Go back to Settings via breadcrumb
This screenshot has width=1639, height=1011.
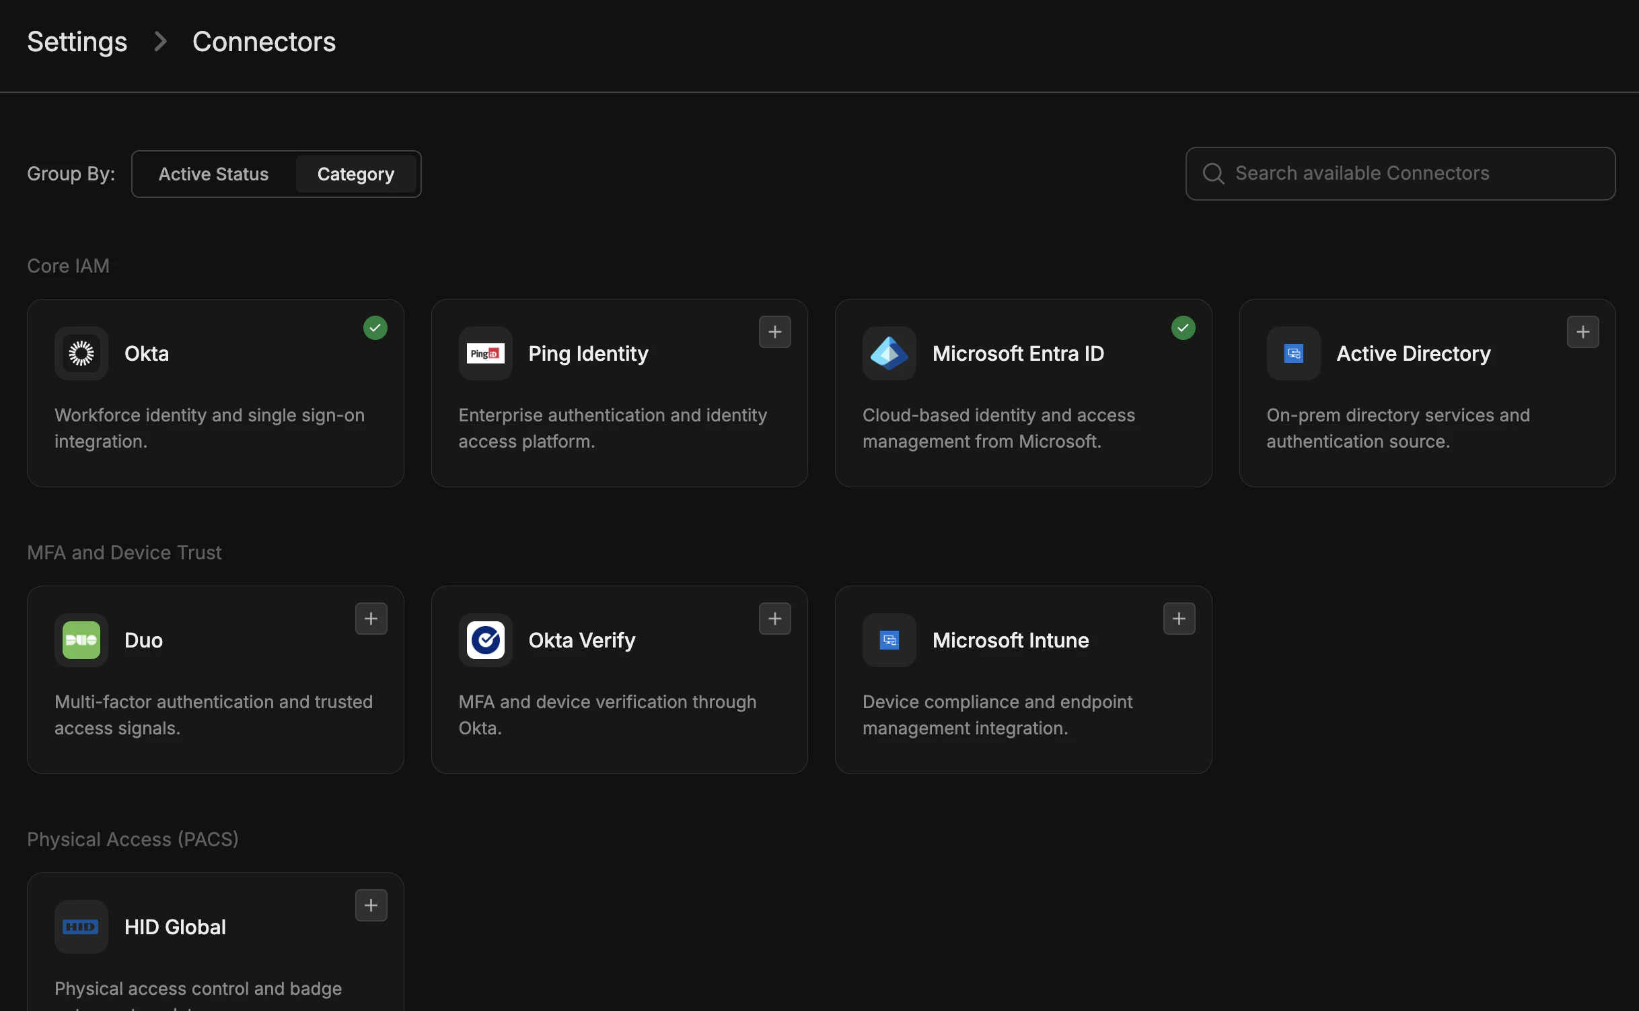tap(77, 42)
